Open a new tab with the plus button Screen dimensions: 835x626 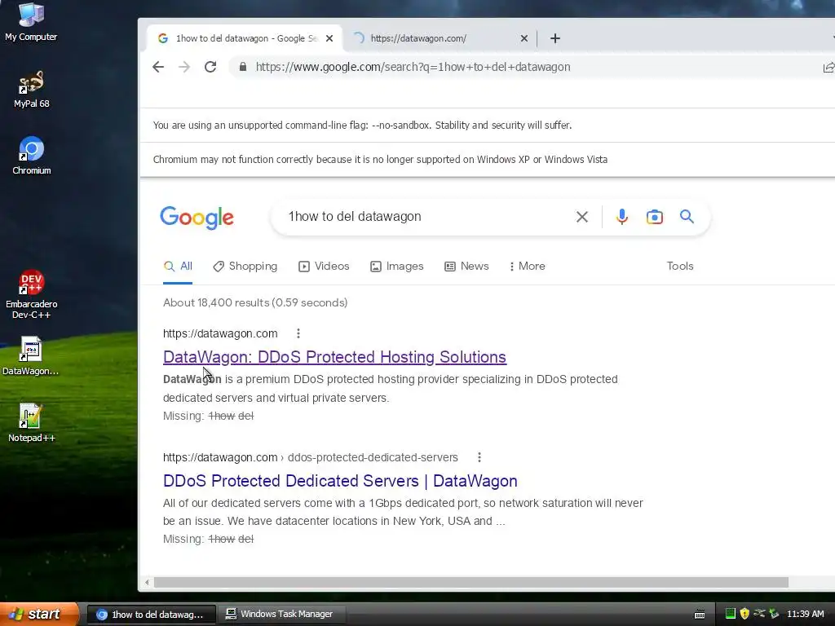tap(554, 38)
